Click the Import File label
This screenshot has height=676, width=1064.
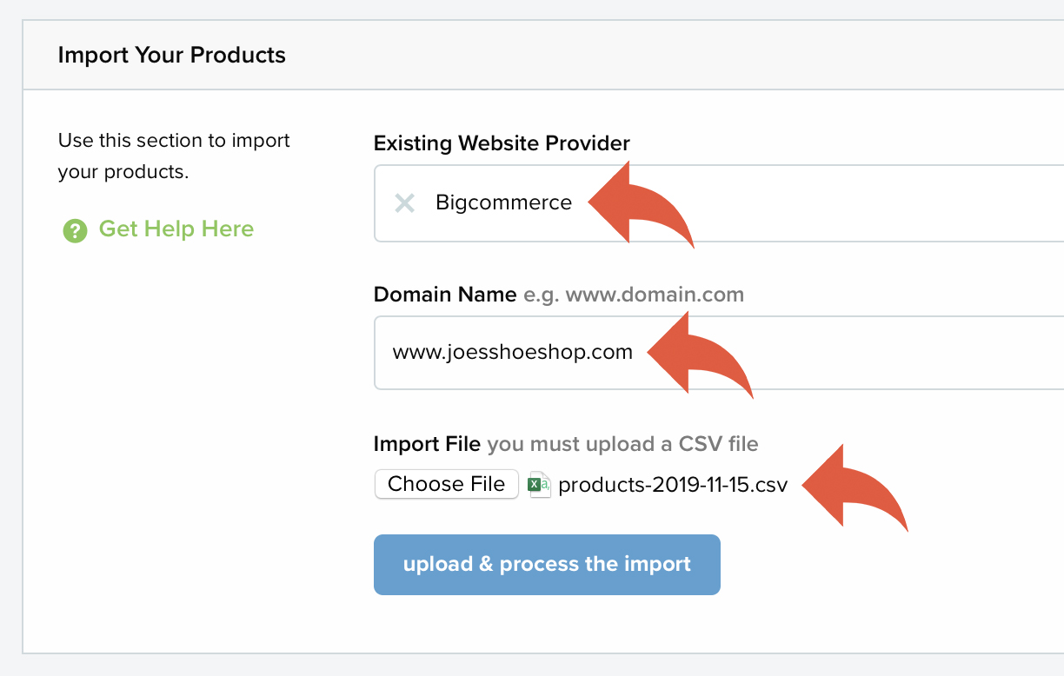coord(427,444)
